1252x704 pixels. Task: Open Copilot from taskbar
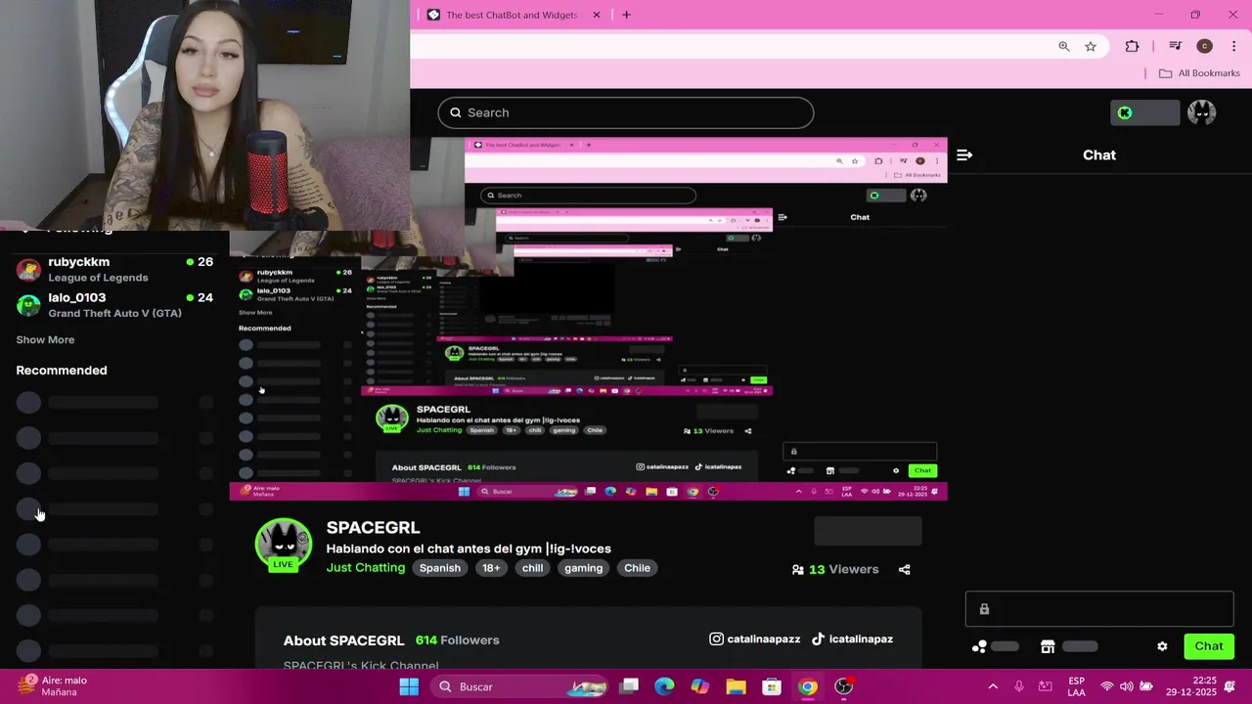pos(700,686)
